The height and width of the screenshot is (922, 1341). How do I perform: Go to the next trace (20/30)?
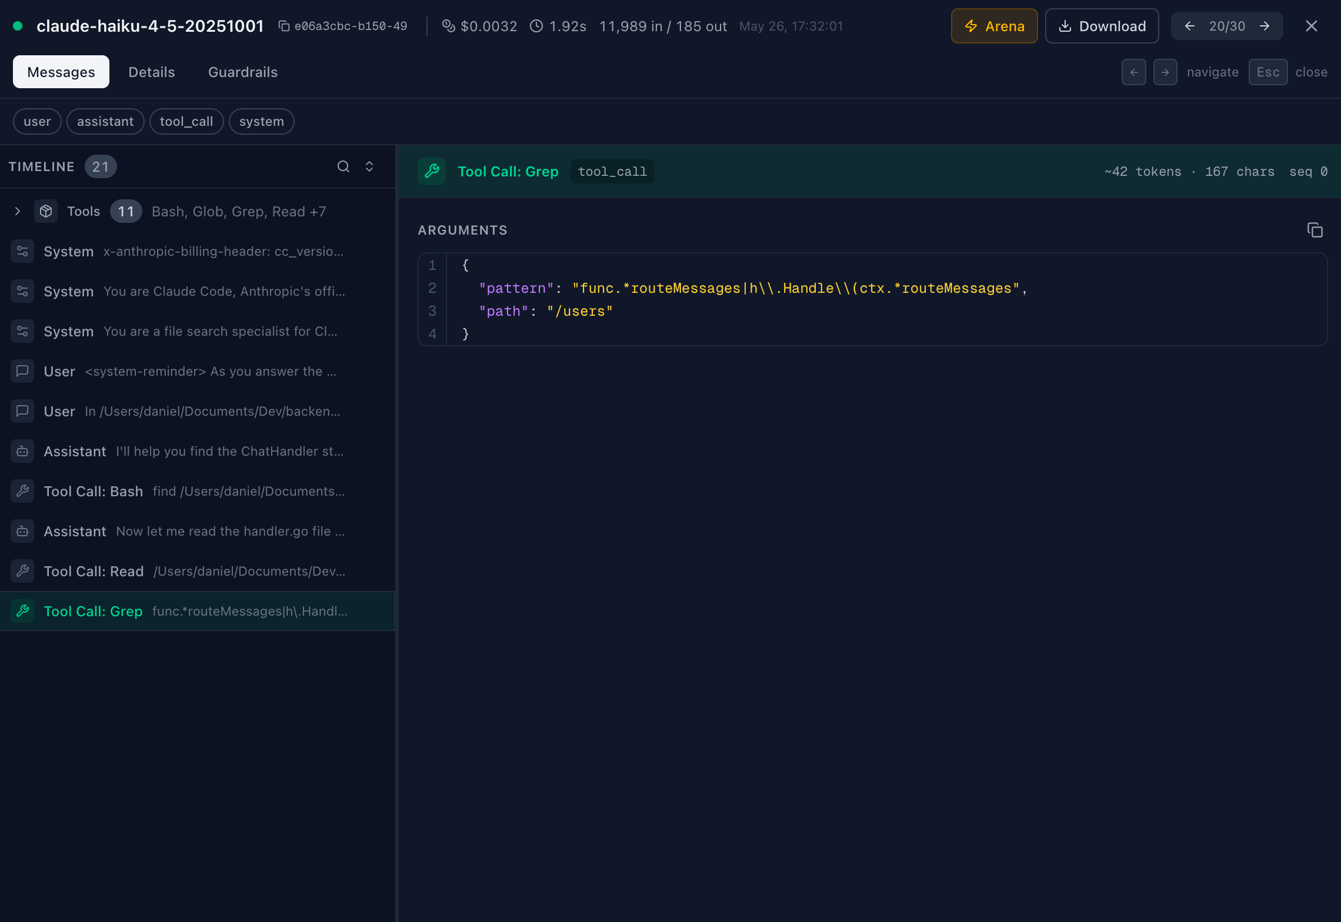coord(1265,26)
